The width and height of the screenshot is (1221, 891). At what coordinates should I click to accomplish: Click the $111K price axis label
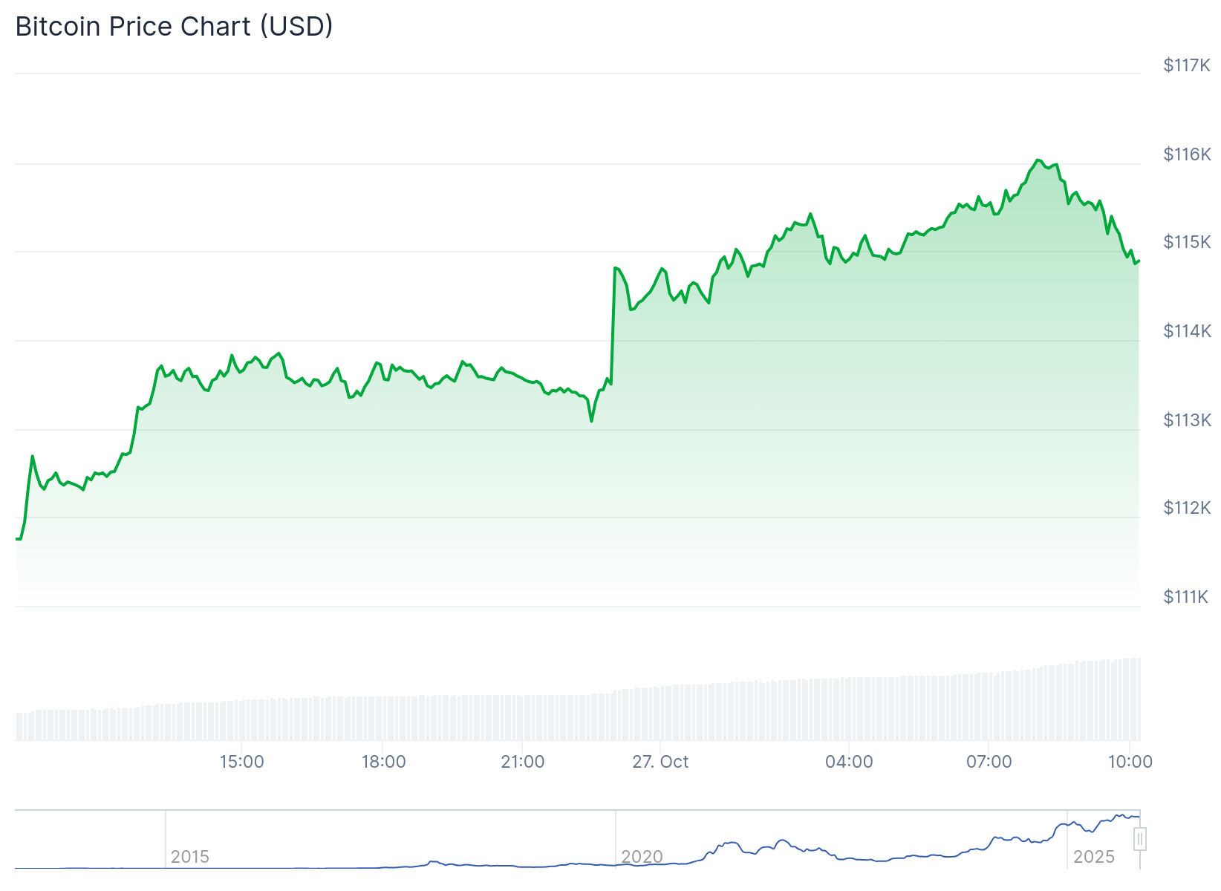tap(1186, 597)
